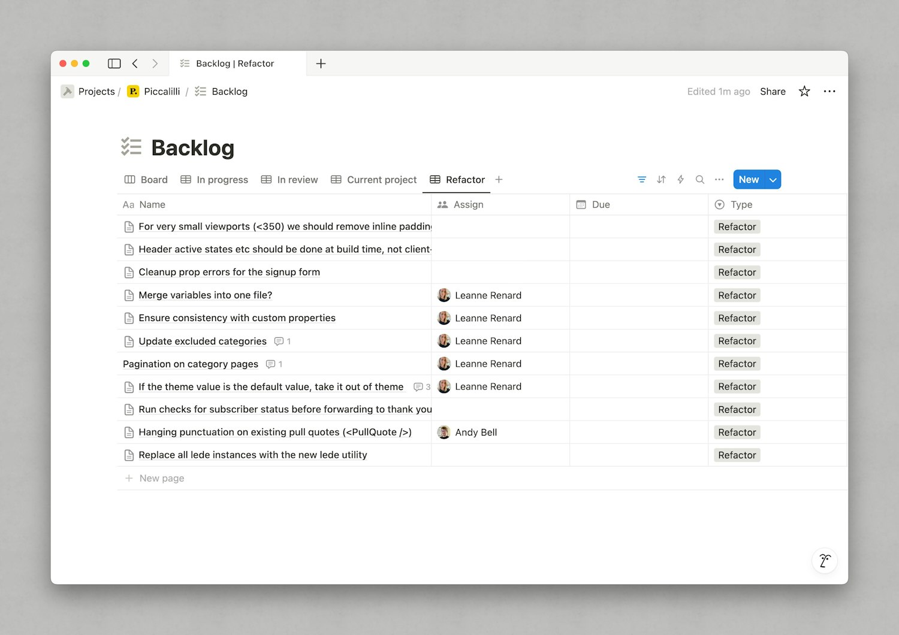Open the database view settings ellipsis

(x=719, y=180)
